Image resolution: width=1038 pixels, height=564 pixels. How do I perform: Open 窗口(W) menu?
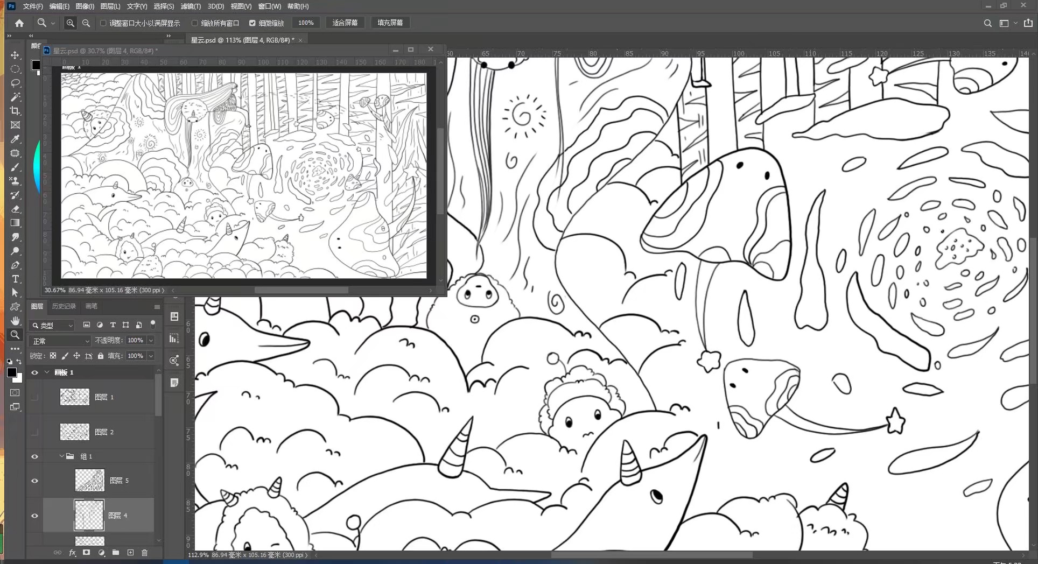(269, 6)
